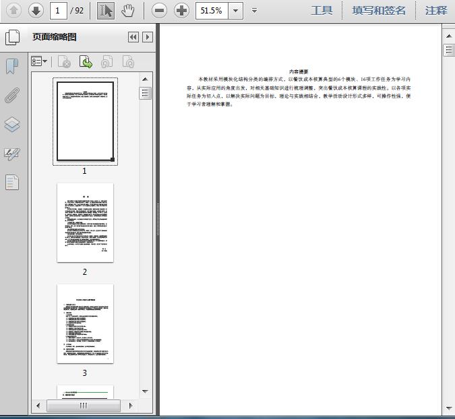Click the / 92 total page count
The width and height of the screenshot is (455, 419).
tap(77, 11)
